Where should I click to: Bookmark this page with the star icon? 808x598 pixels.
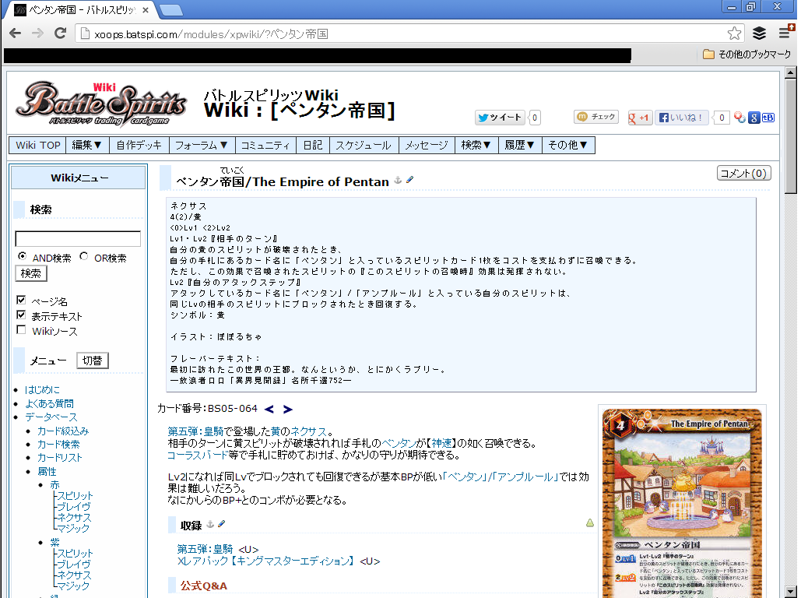coord(734,33)
